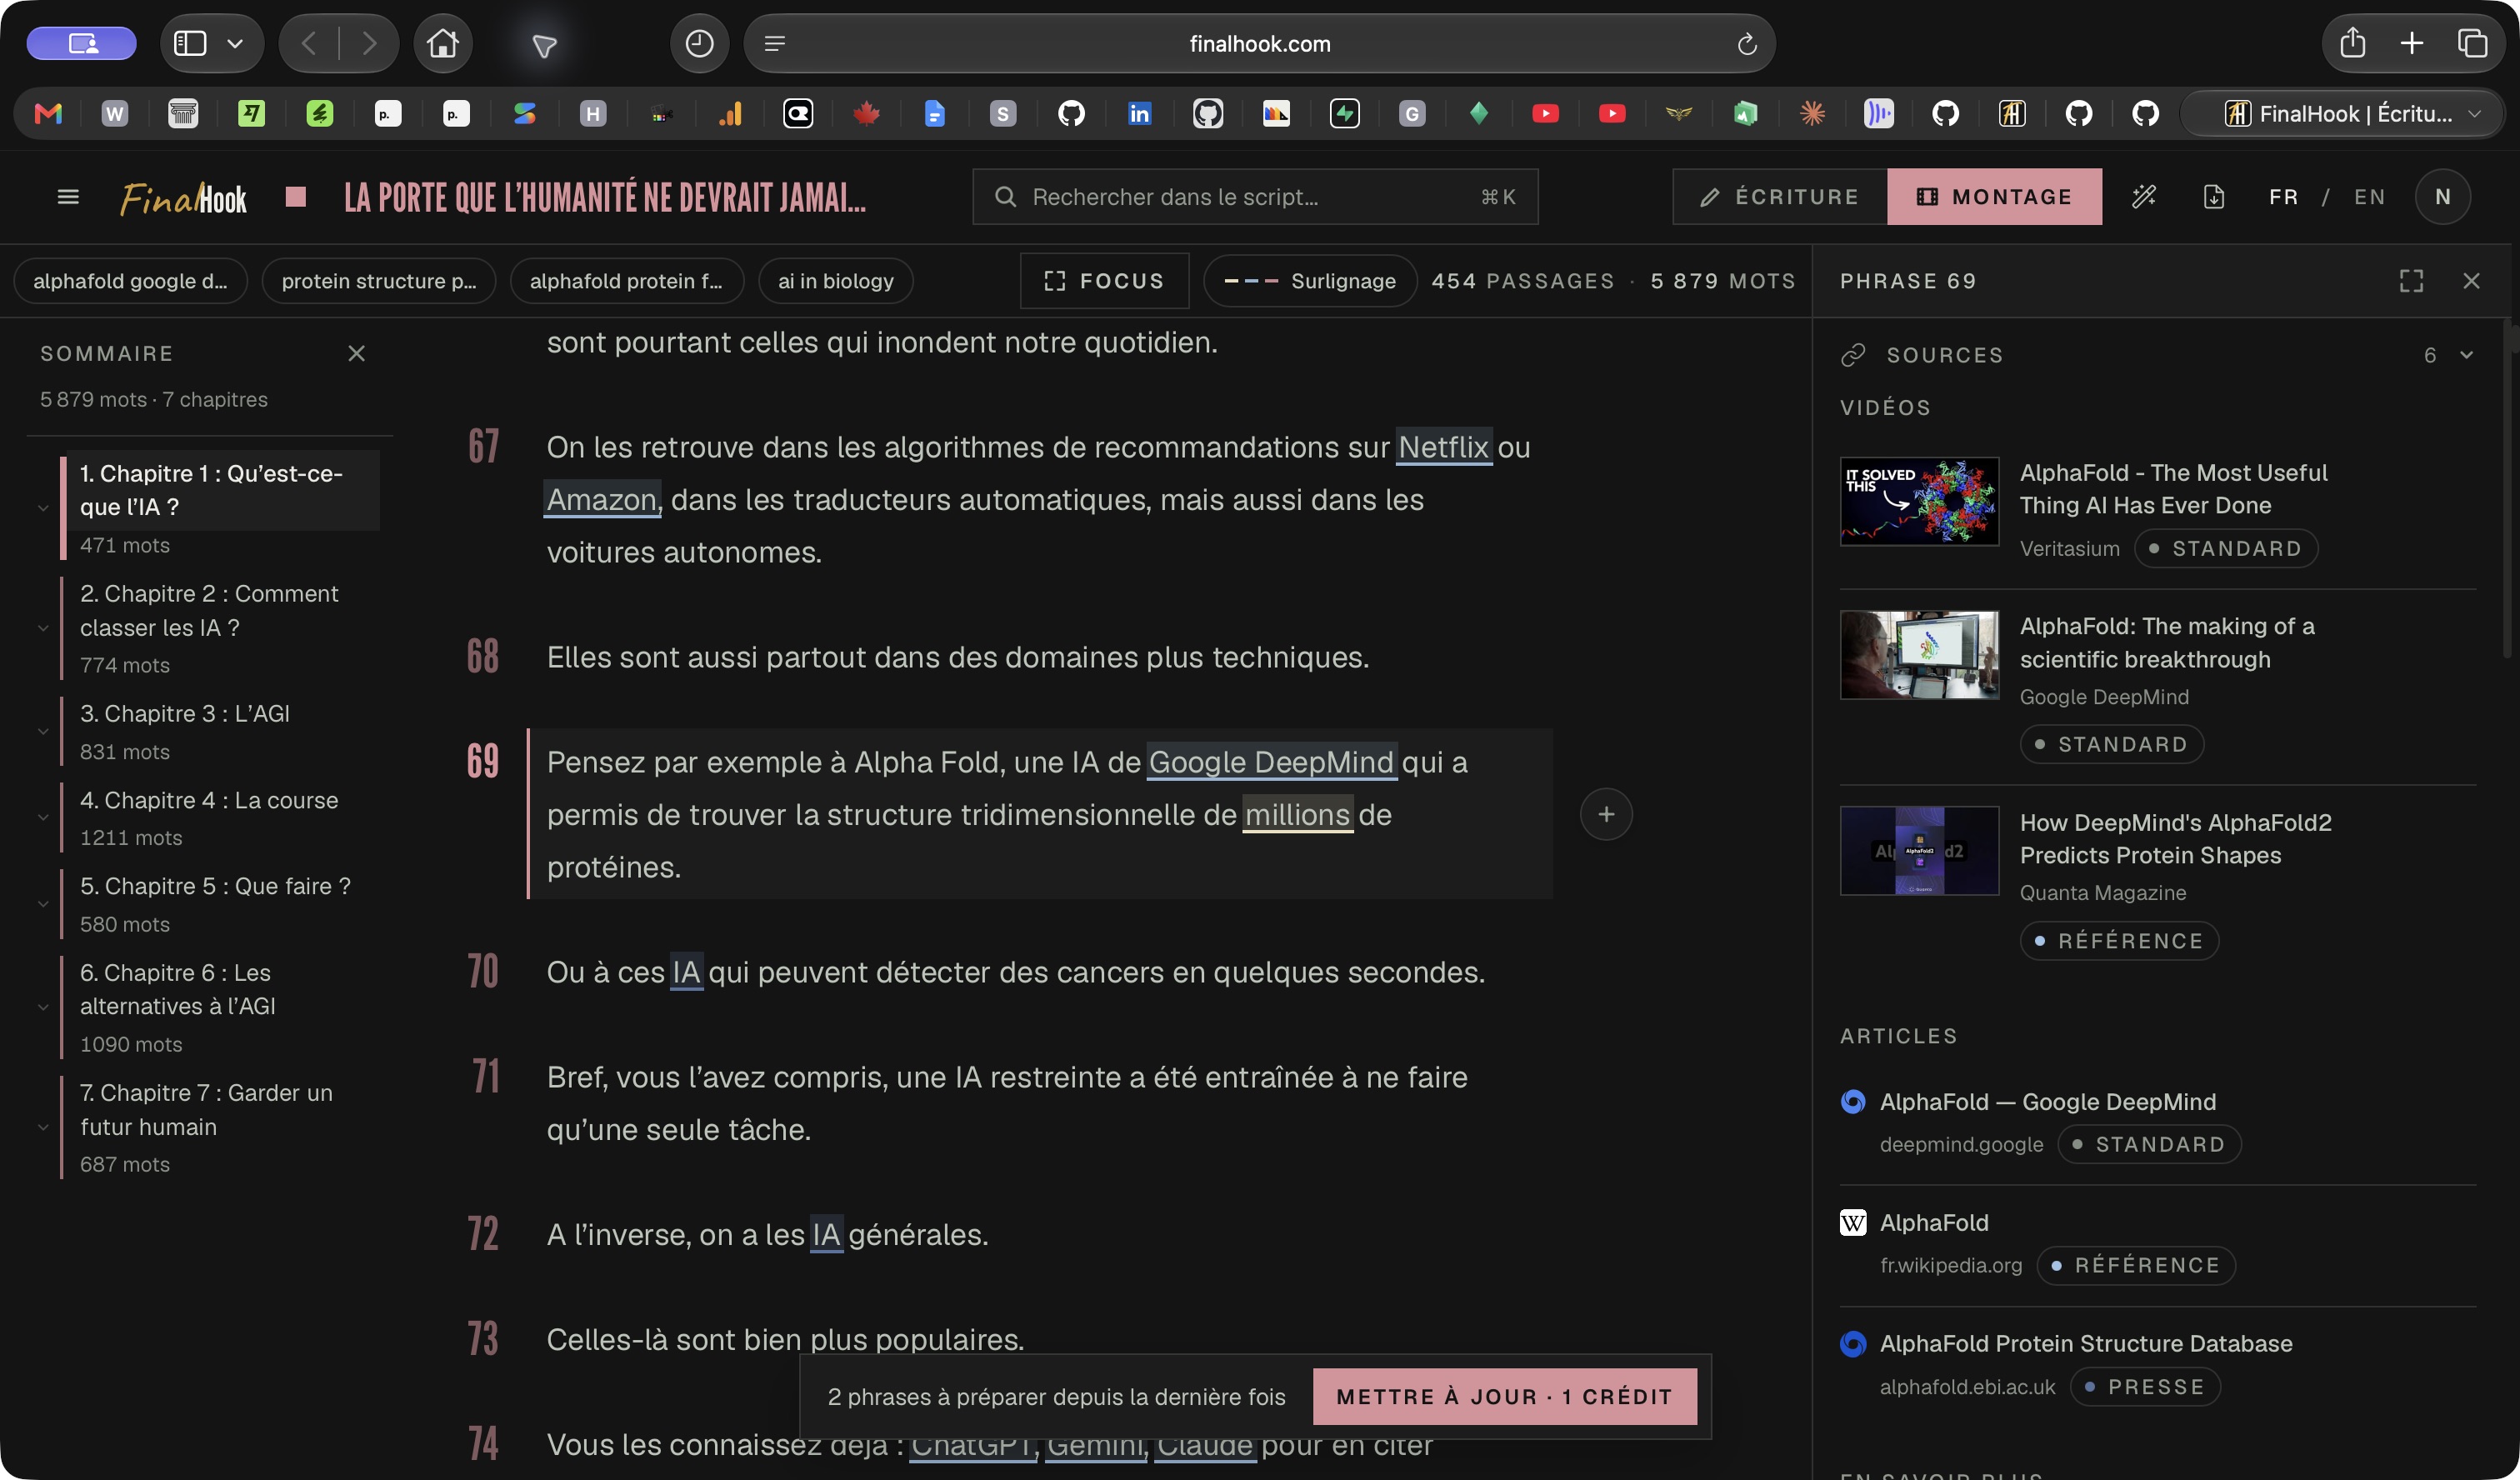Click the pink square icon beside the title
2520x1480 pixels.
(x=295, y=196)
